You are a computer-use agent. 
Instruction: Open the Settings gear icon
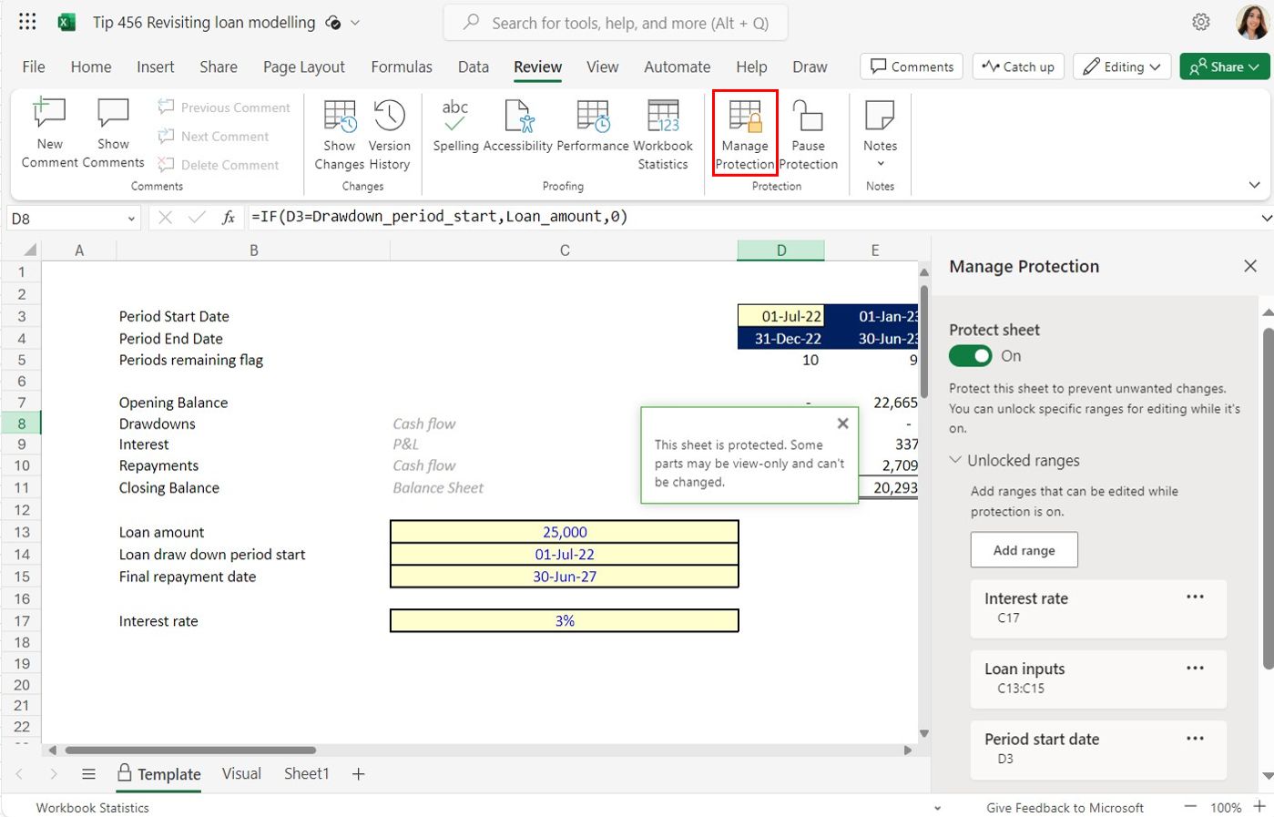1201,22
